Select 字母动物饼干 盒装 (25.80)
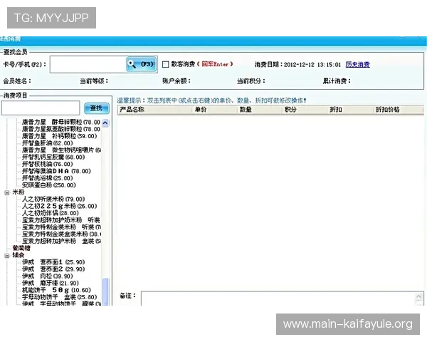This screenshot has height=342, width=427. [x=59, y=297]
